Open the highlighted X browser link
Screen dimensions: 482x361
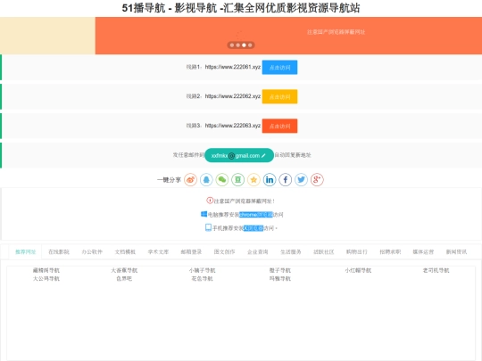click(x=253, y=228)
